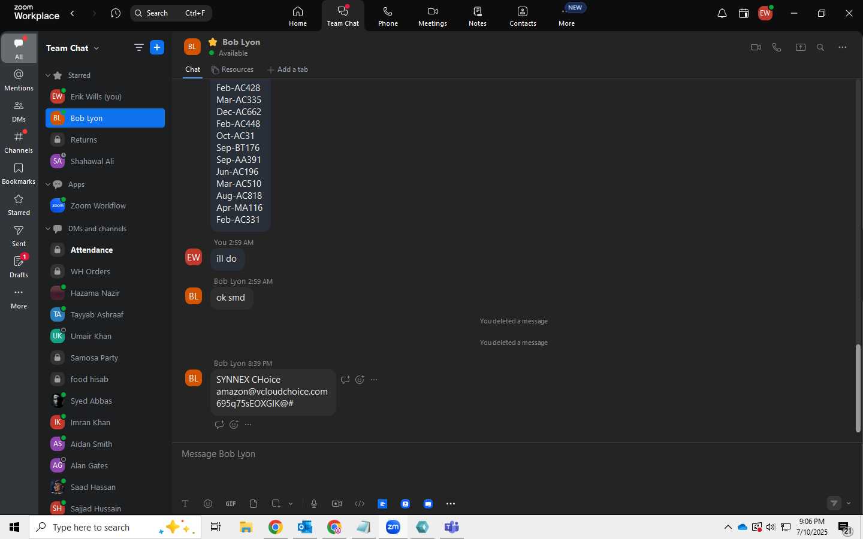Image resolution: width=863 pixels, height=539 pixels.
Task: Insert a code snippet
Action: tap(360, 504)
